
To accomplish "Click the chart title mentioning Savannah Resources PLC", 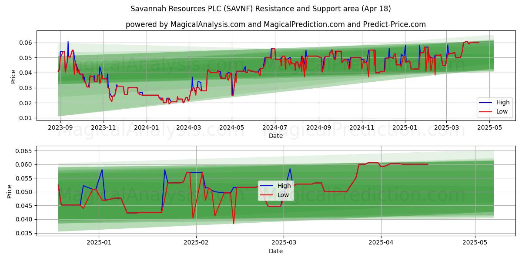I will tap(261, 9).
